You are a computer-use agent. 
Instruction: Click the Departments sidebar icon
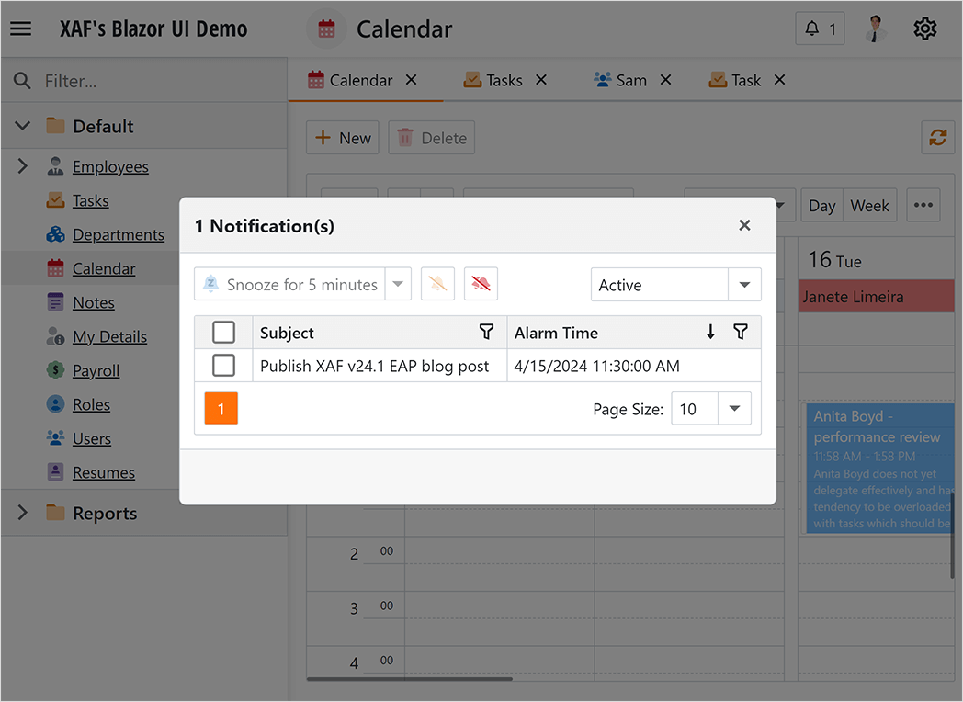[54, 234]
